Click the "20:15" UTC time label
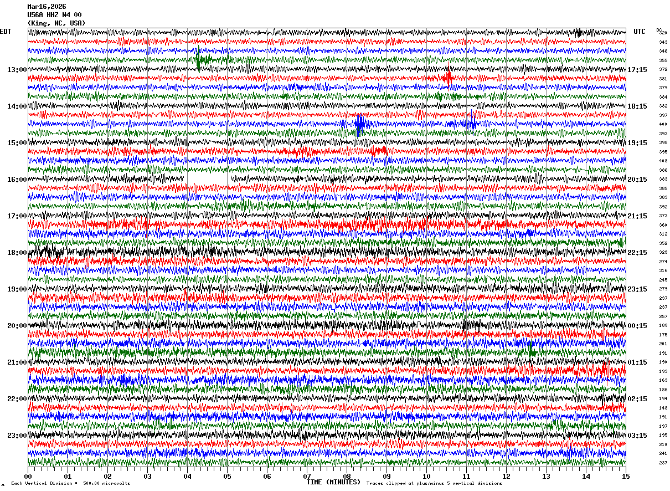The image size is (670, 491). pyautogui.click(x=637, y=179)
